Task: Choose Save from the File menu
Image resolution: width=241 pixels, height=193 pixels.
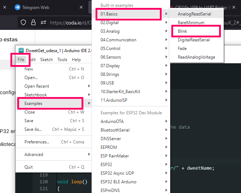Action: [54, 120]
